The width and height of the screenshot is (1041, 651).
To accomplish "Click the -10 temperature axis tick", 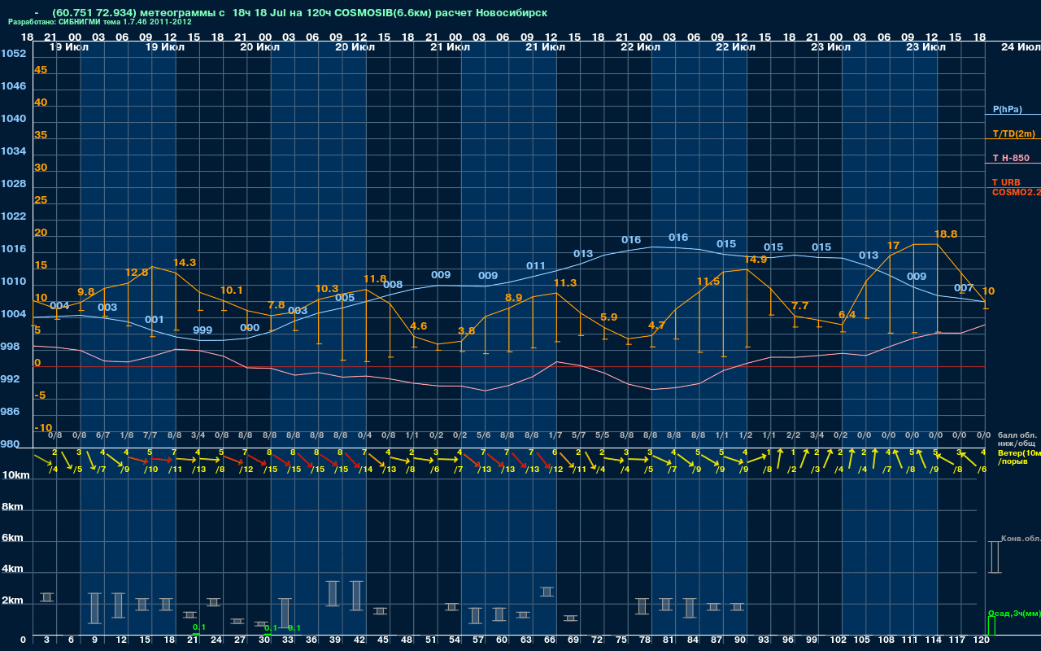I will click(x=43, y=428).
